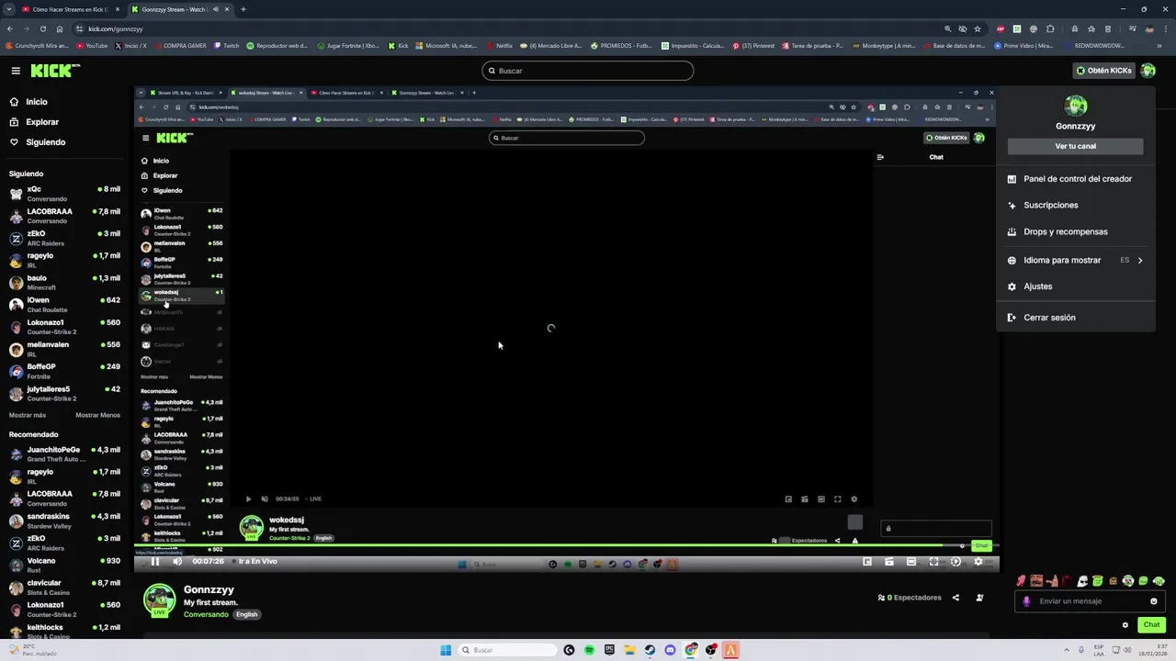1176x661 pixels.
Task: Click Cerrar sesión
Action: click(1075, 318)
